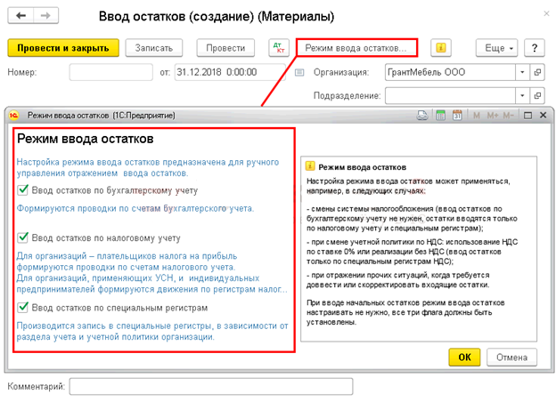The image size is (556, 402).
Task: Click the M- memory button in the dialog title bar
Action: pos(508,116)
